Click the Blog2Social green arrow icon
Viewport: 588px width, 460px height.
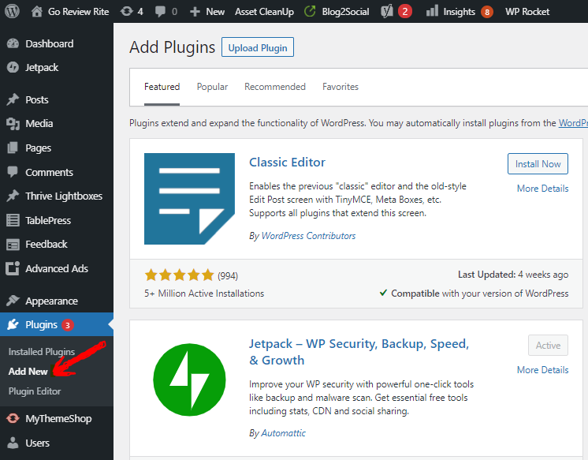click(x=310, y=11)
